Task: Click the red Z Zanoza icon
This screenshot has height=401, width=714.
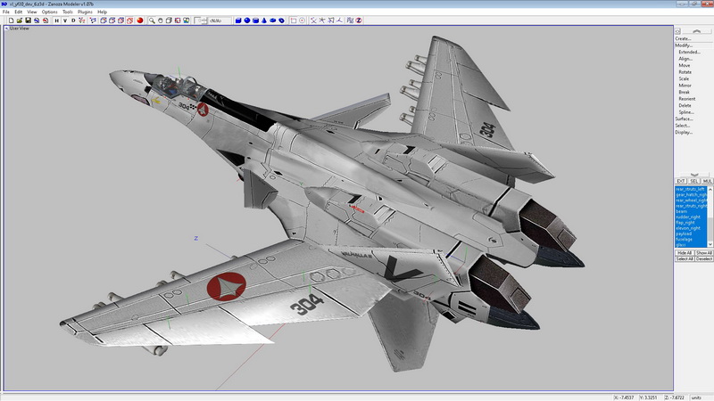Action: pyautogui.click(x=359, y=20)
